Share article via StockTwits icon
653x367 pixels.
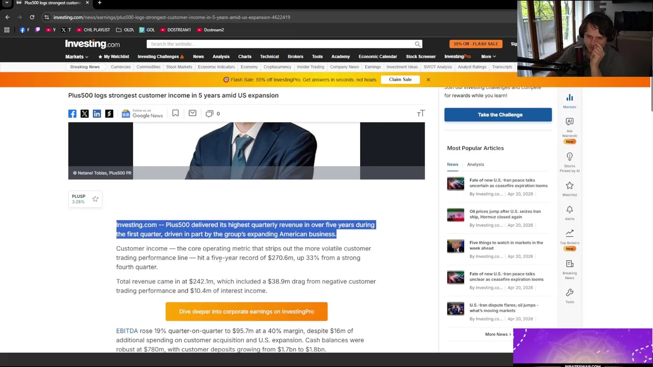click(109, 114)
